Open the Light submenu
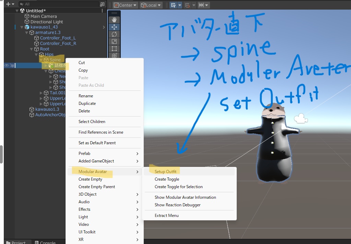351x244 pixels. [105, 217]
